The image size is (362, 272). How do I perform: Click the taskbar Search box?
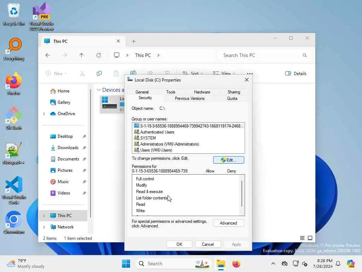[x=174, y=263]
